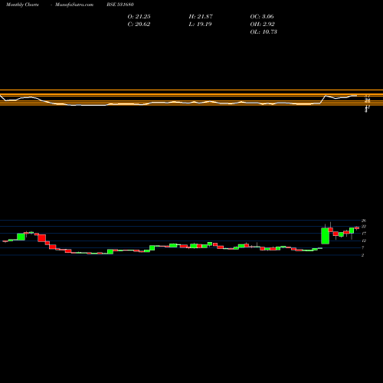Click the price axis label 17
The height and width of the screenshot is (383, 383).
364,234
